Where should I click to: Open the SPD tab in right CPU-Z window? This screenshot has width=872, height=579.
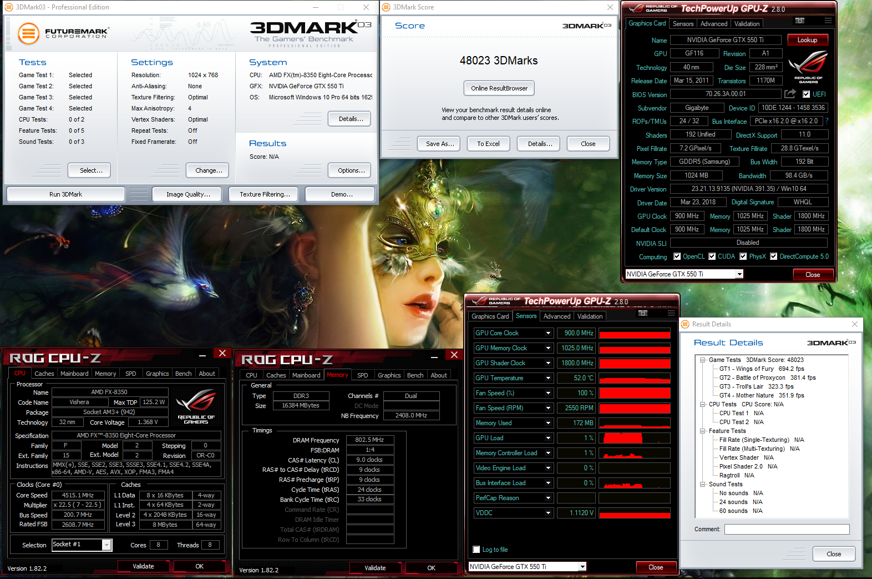click(363, 375)
